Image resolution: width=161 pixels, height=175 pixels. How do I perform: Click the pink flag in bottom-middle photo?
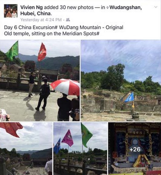click(68, 138)
